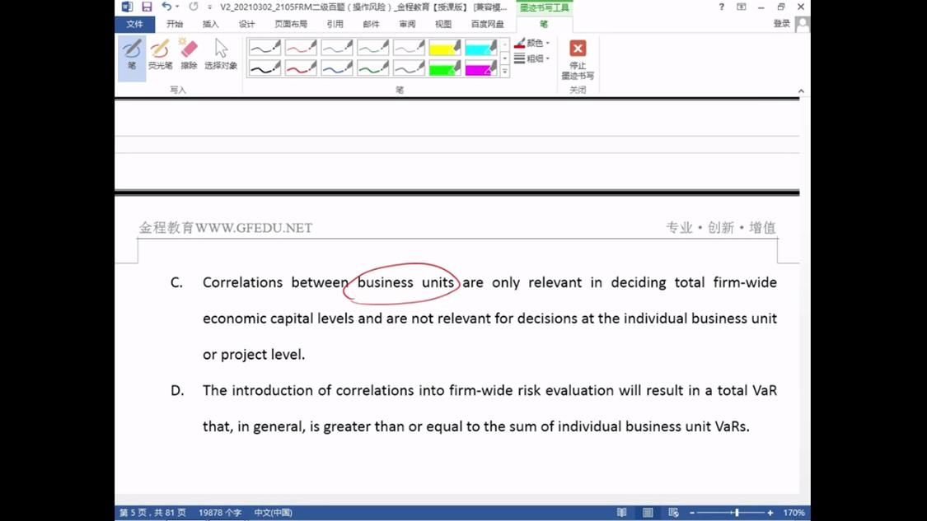The width and height of the screenshot is (927, 521).
Task: Pick the thick red pen style
Action: pos(301,68)
